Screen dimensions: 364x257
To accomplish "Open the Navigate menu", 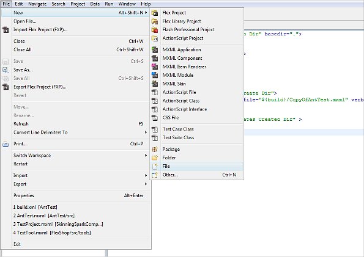I will coord(37,4).
